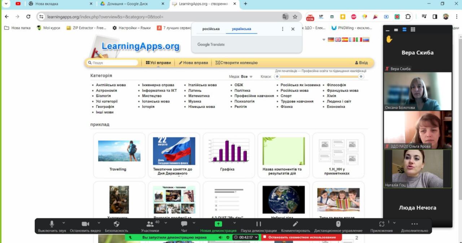This screenshot has height=243, width=462.
Task: Click the Google Translate icon in address bar
Action: [285, 17]
